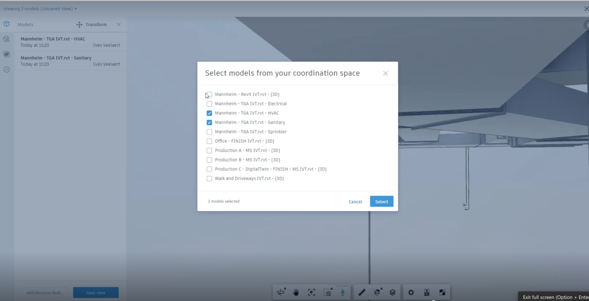Image resolution: width=589 pixels, height=301 pixels.
Task: Check Walk and Driveways IVT.rvt - {3D}
Action: click(209, 178)
